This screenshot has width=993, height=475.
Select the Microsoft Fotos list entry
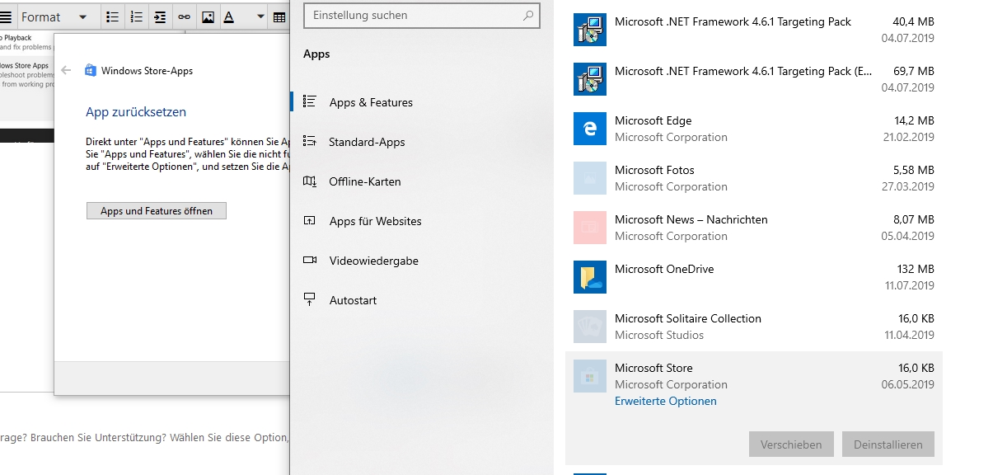(x=754, y=178)
